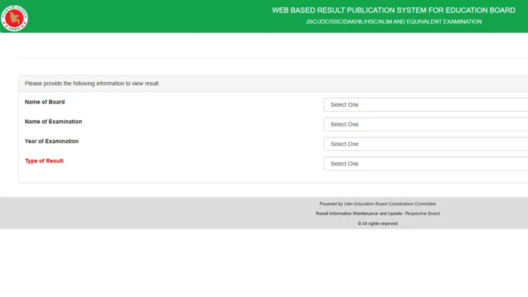Viewport: 528px width, 297px height.
Task: Click the Bangladesh government emblem logo
Action: click(14, 18)
